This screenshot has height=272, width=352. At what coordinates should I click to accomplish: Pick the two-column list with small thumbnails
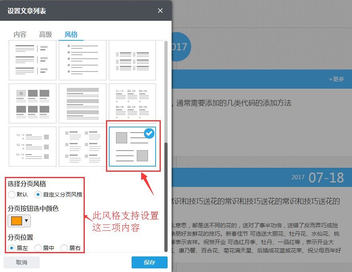[82, 146]
